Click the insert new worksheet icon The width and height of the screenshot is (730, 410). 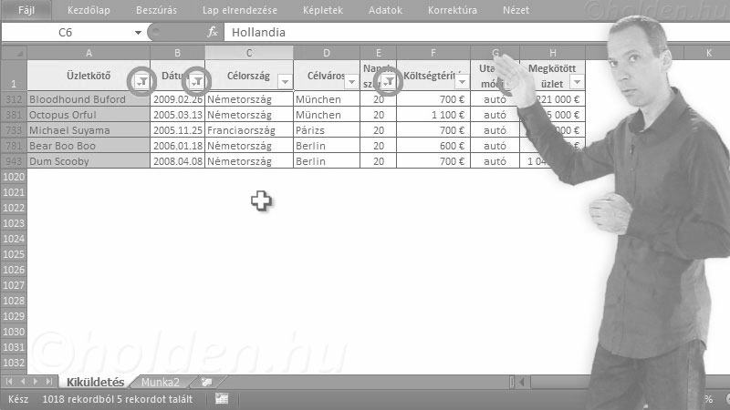[x=207, y=382]
